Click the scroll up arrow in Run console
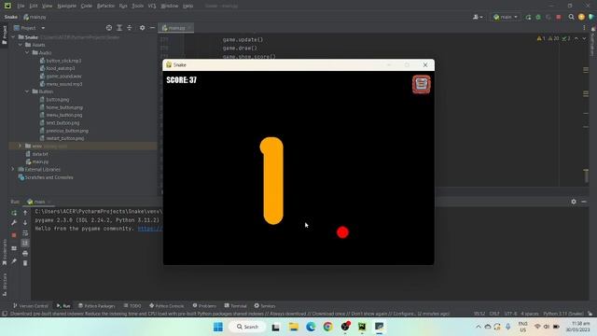Viewport: 597px width, 336px height. click(25, 213)
